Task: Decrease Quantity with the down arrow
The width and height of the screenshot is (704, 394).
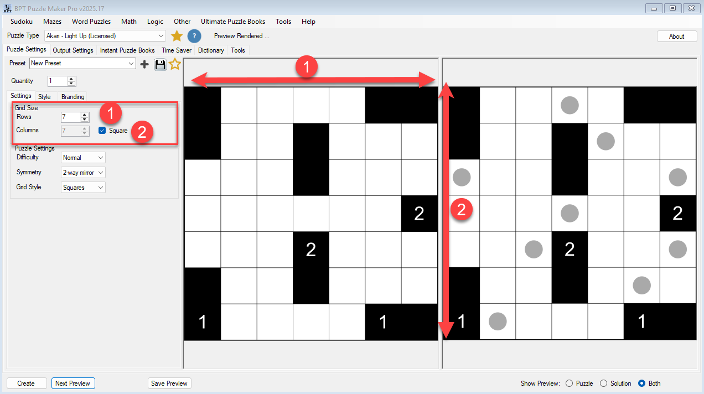Action: (71, 84)
